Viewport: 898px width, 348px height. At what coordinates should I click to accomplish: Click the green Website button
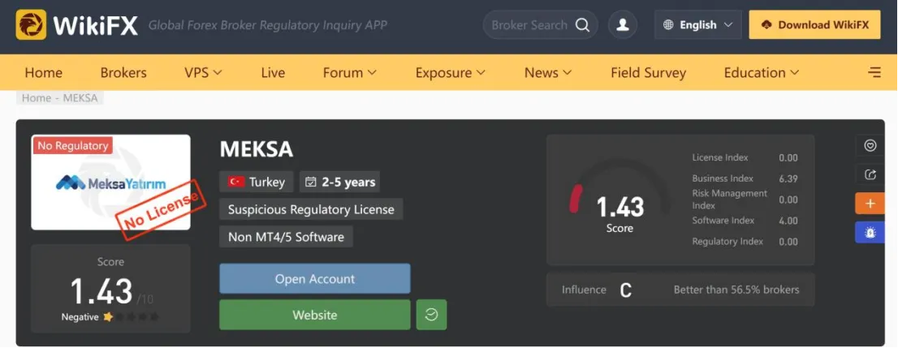[314, 315]
